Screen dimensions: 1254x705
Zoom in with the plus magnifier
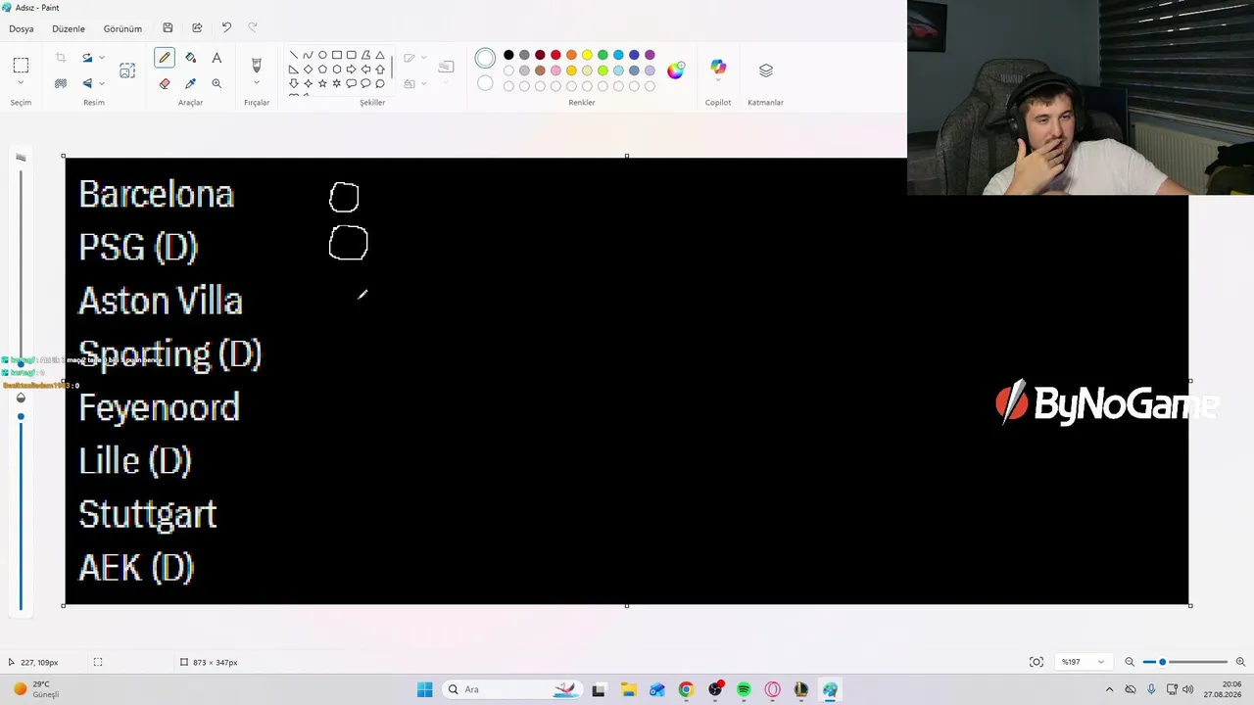[x=1240, y=662]
